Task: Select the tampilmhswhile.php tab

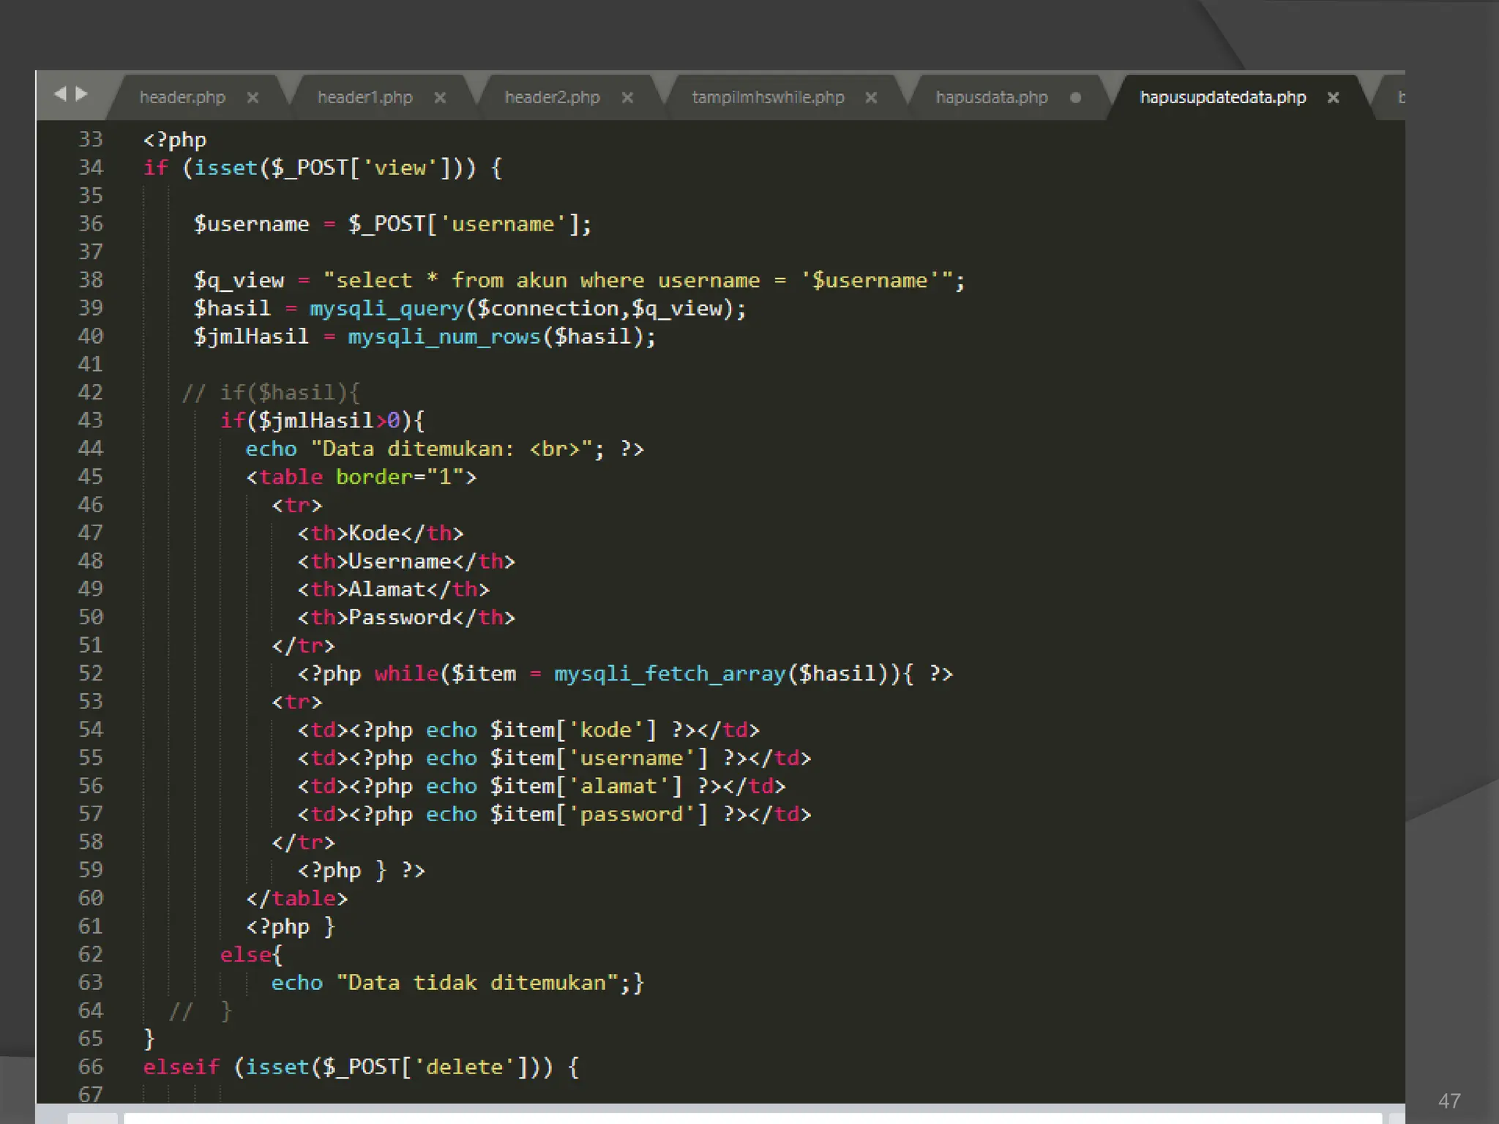Action: pyautogui.click(x=768, y=97)
